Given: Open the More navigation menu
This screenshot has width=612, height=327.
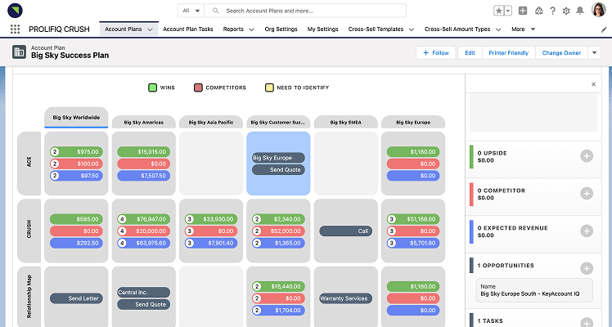Looking at the screenshot, I should tap(523, 29).
